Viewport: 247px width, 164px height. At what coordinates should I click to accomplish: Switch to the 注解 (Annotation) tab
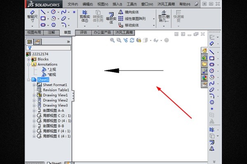(x=51, y=32)
